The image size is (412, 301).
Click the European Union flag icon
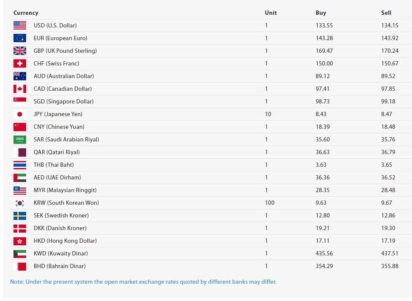click(x=20, y=38)
